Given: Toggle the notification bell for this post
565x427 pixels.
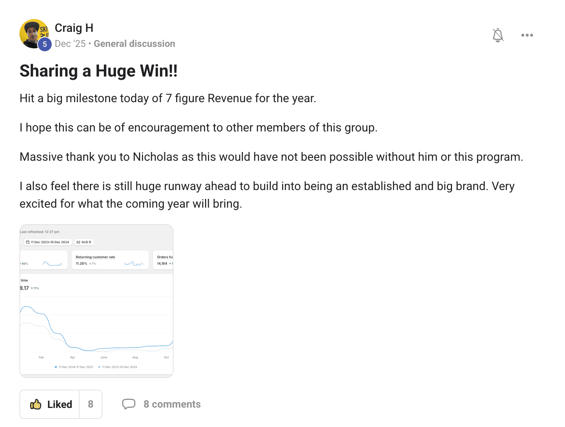Looking at the screenshot, I should click(x=498, y=35).
